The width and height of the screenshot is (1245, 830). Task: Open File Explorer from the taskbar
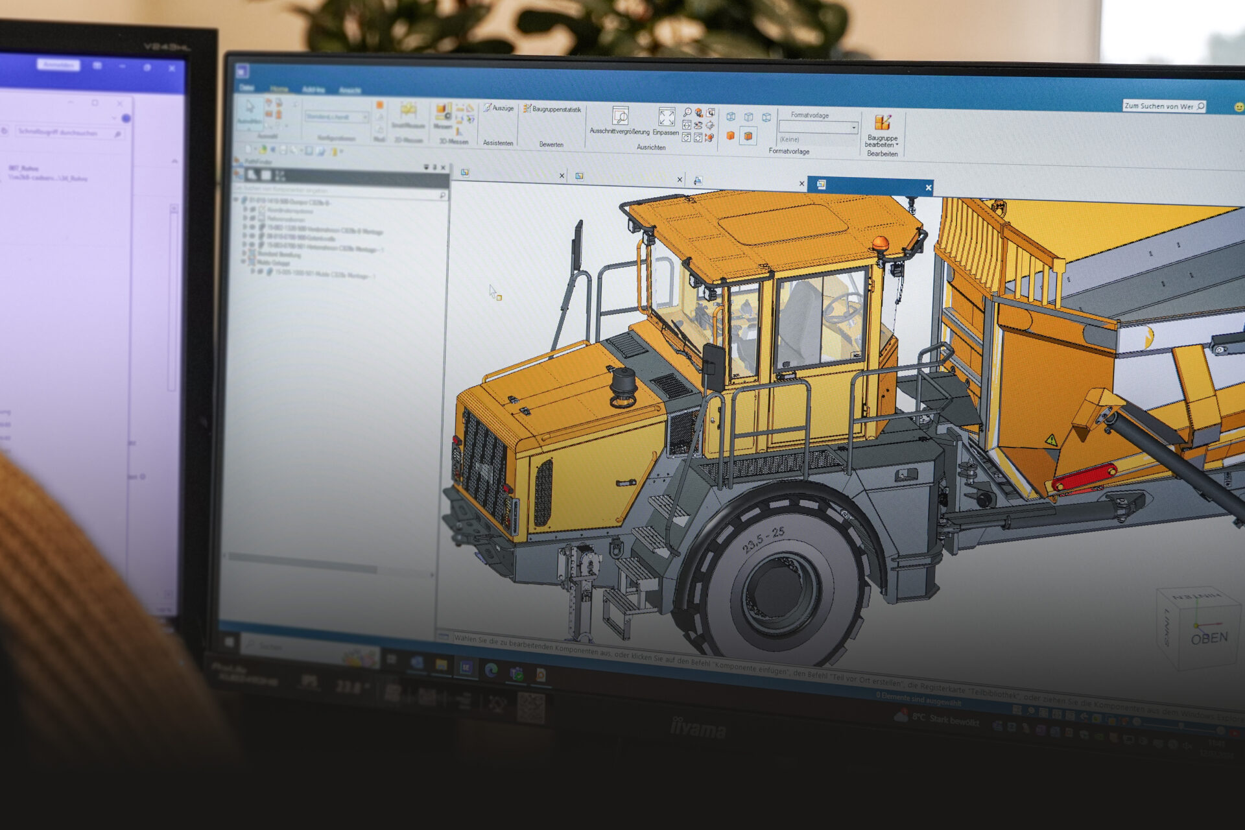(441, 665)
